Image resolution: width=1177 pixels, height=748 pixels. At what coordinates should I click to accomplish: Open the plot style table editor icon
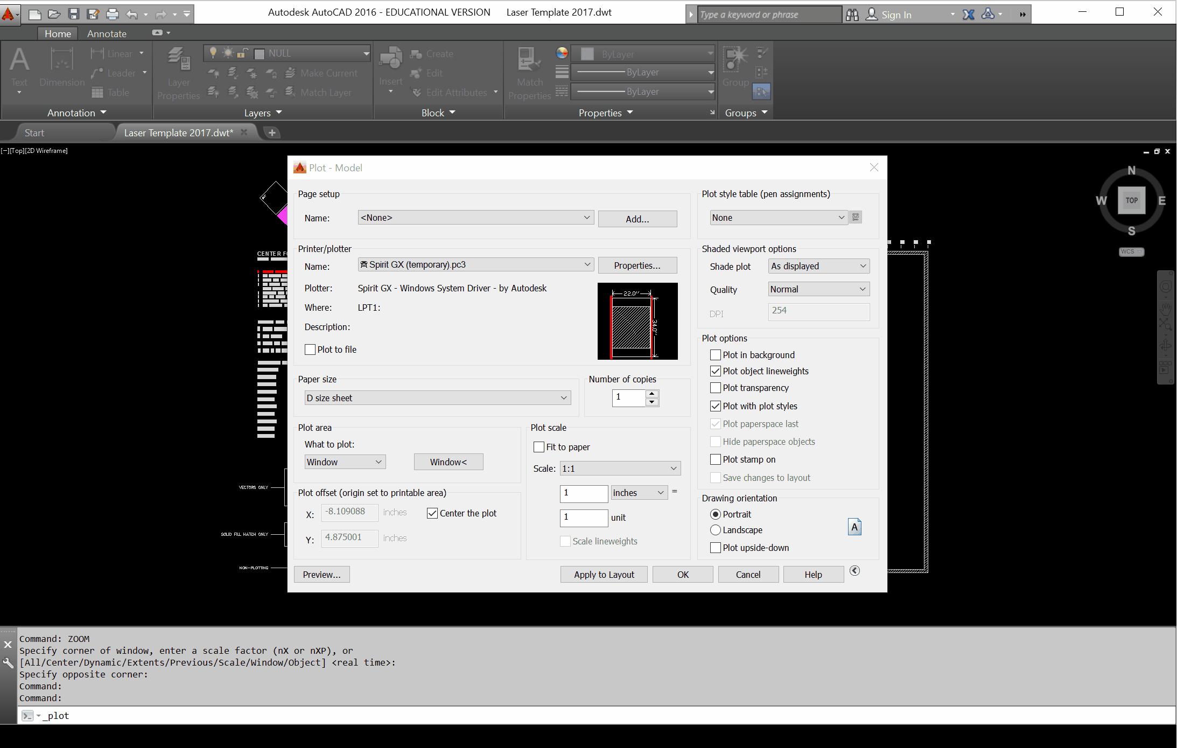click(855, 217)
